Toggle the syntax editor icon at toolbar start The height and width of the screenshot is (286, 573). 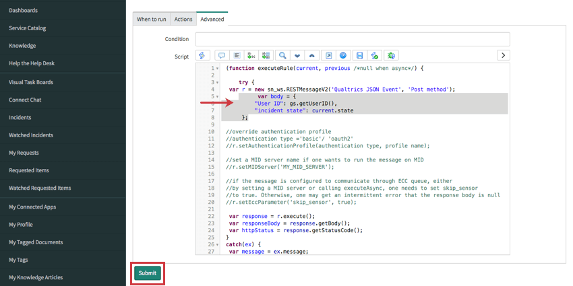point(202,55)
